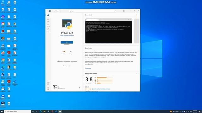Expand the Screenshots section chevron
Screen dimensions: 202x113
tap(137, 15)
